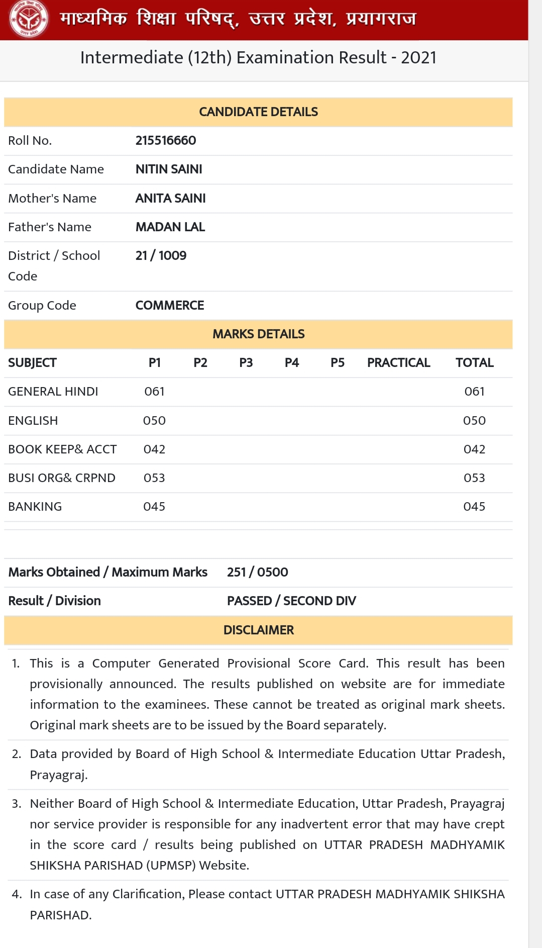Screen dimensions: 542x948
Task: Select the MARKS DETAILS section header
Action: tap(258, 334)
